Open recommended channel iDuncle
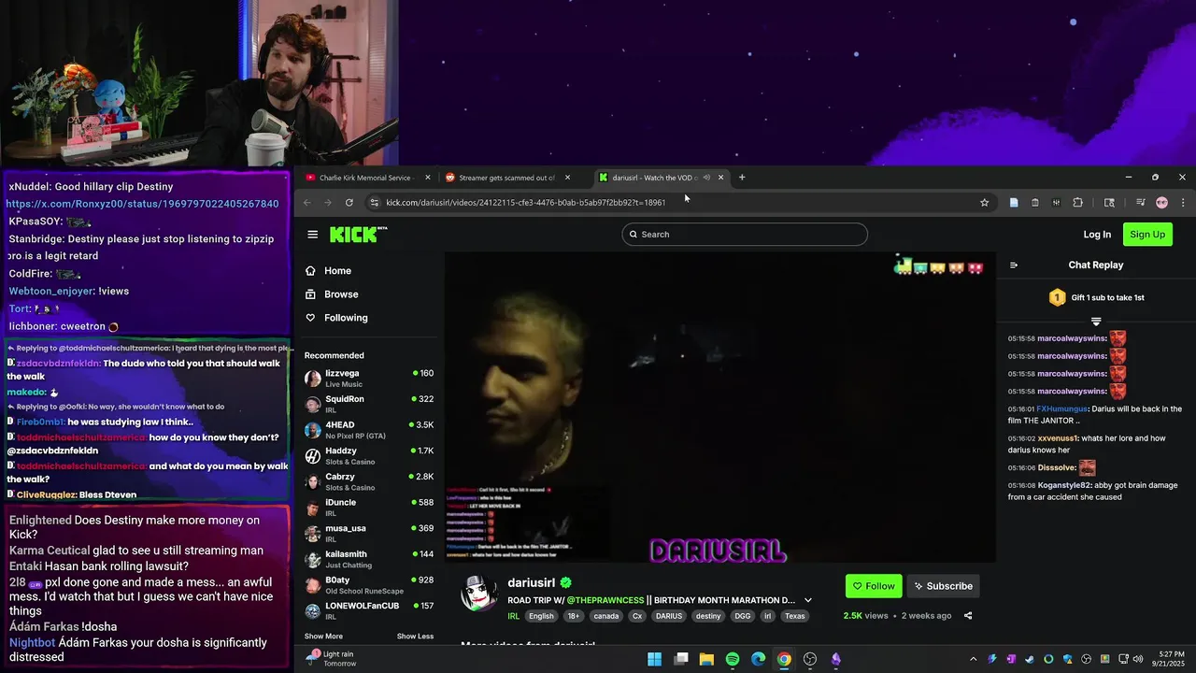 [x=369, y=508]
